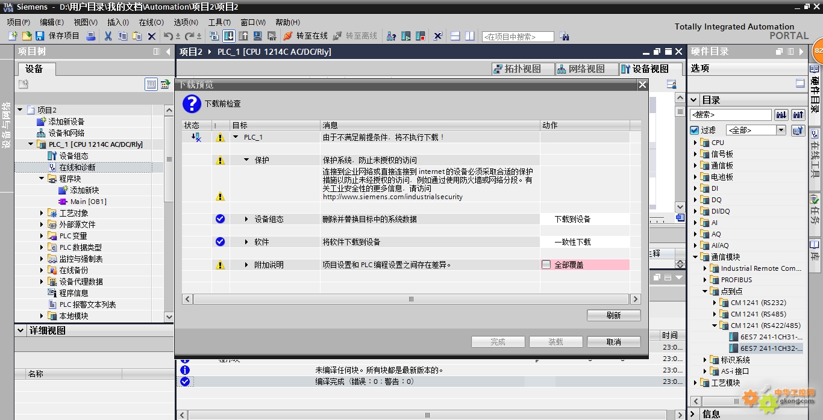The width and height of the screenshot is (823, 420).
Task: Expand the 软件 row in dialog
Action: 246,242
